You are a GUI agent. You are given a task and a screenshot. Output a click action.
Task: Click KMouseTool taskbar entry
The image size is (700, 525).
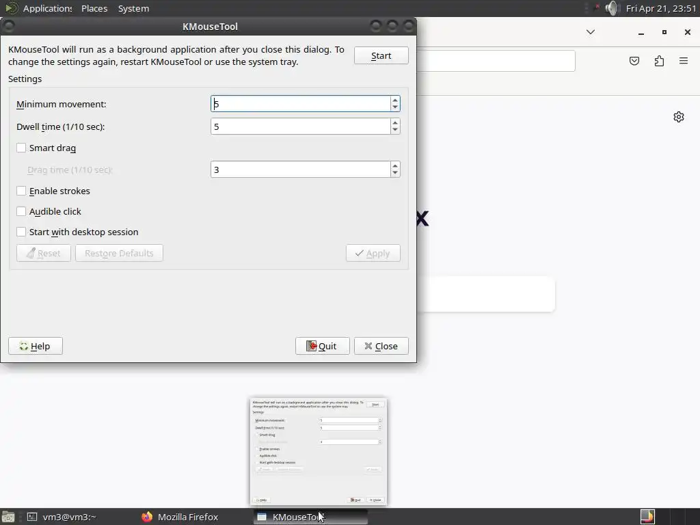coord(310,517)
